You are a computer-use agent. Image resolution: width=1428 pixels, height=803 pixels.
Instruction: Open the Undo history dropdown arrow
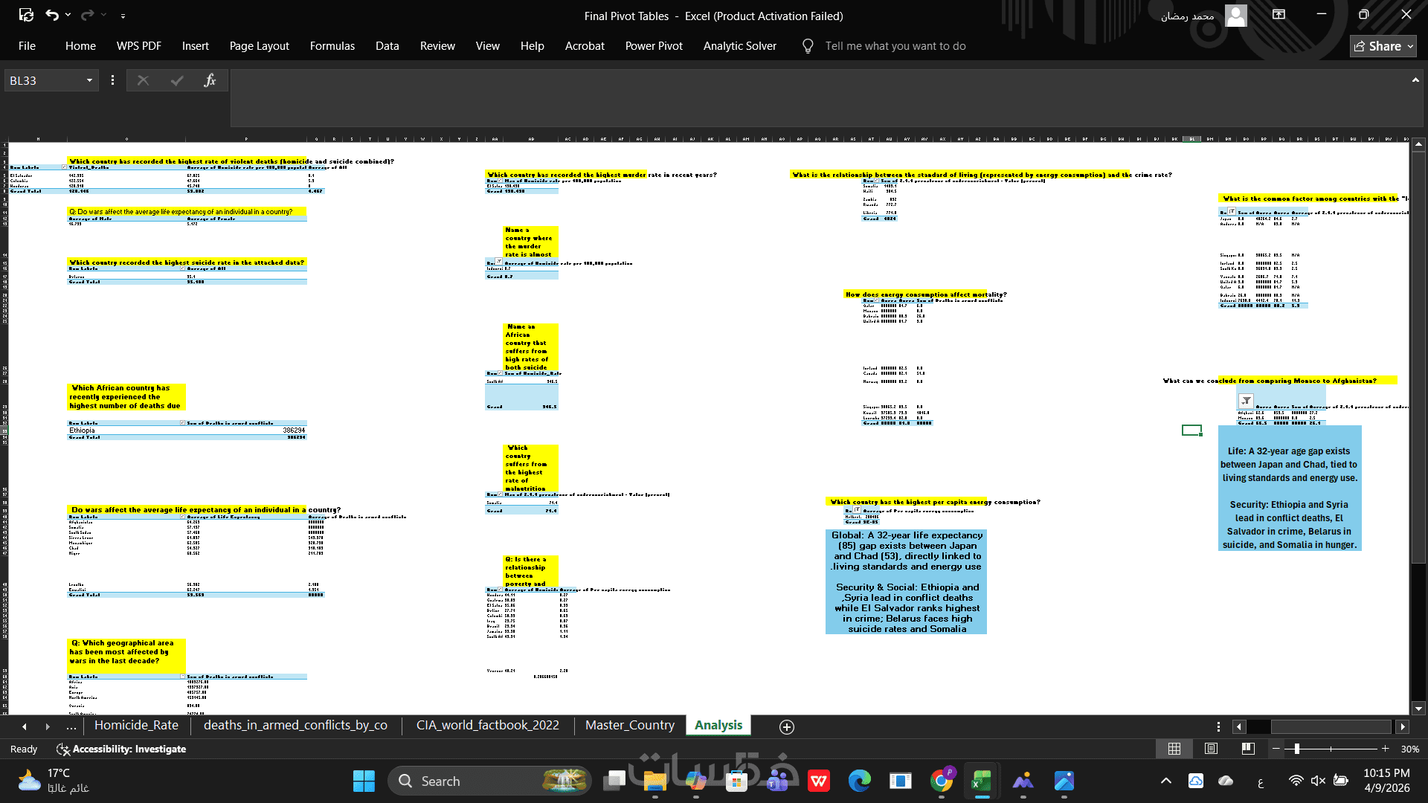click(68, 15)
